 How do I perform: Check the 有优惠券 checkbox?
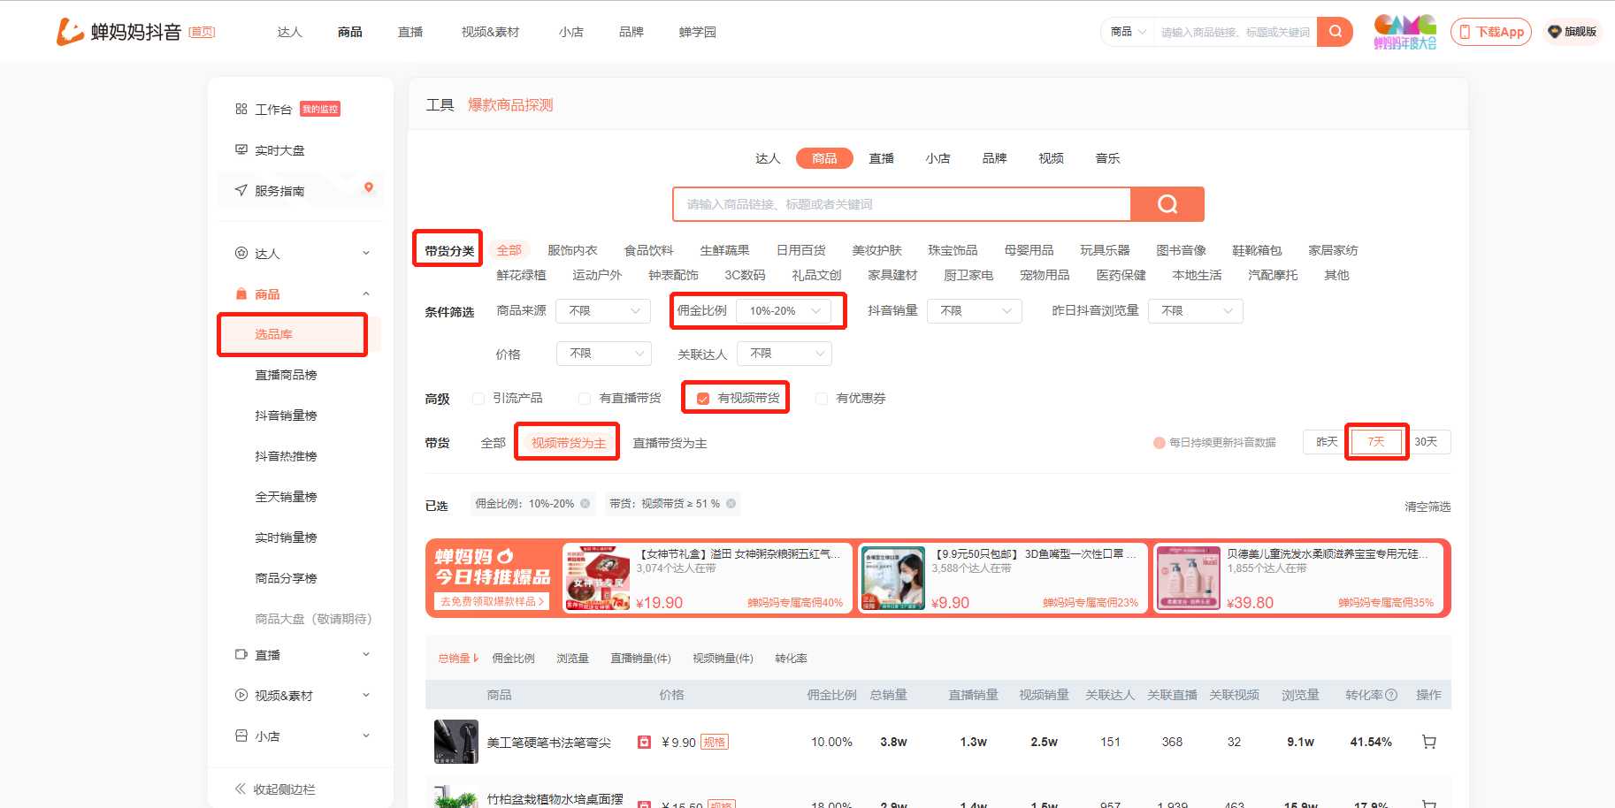click(x=822, y=399)
